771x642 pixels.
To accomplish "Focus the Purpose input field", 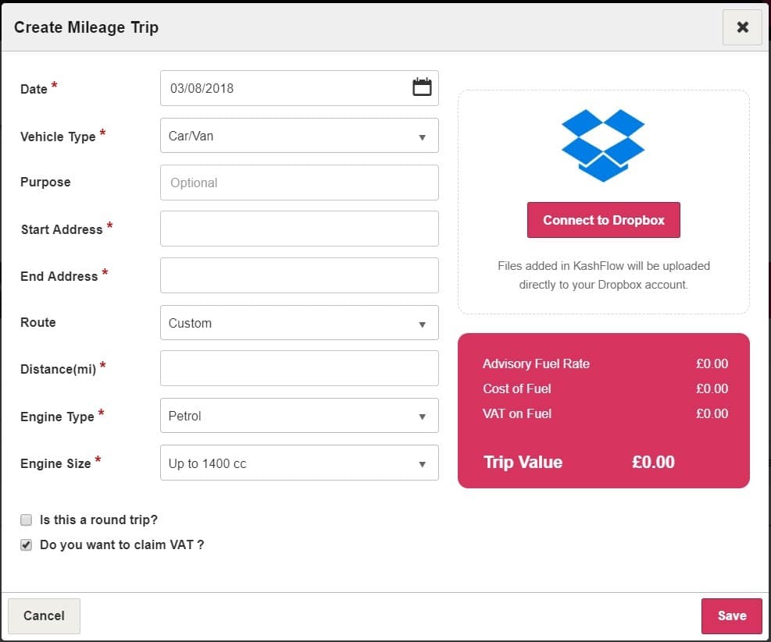I will 299,183.
